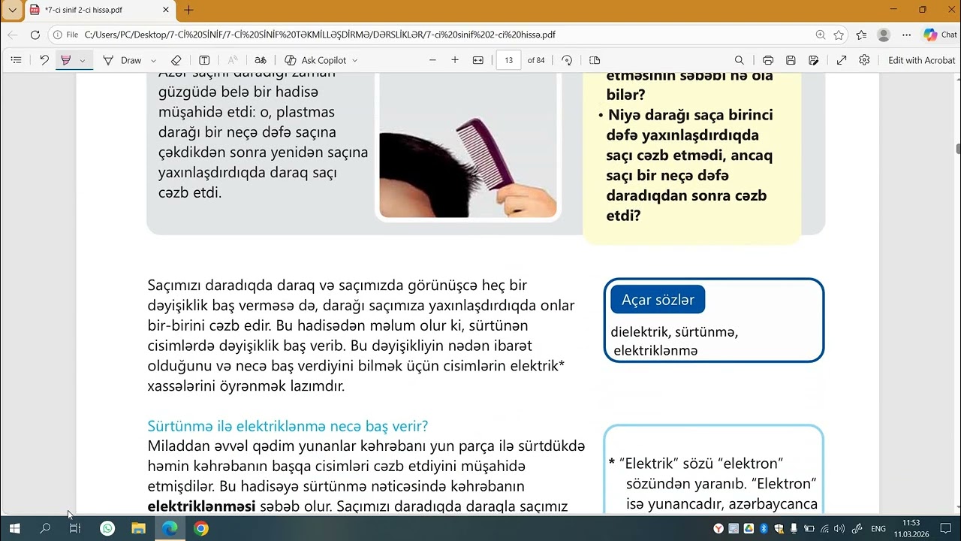Click the address bar file path
961x541 pixels.
pos(320,35)
